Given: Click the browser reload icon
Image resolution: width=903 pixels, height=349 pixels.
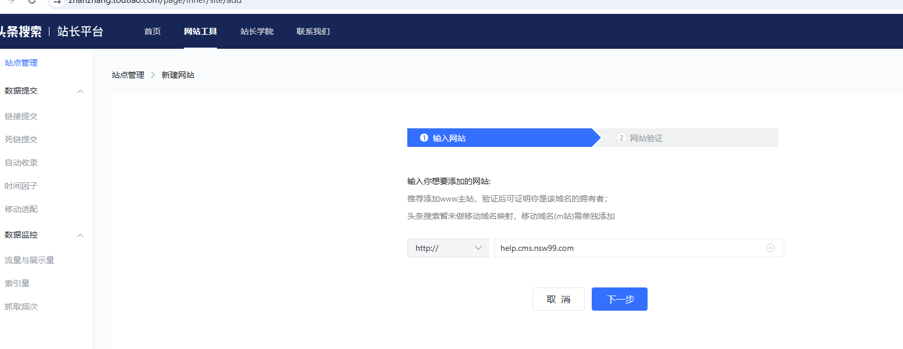Looking at the screenshot, I should pyautogui.click(x=32, y=2).
